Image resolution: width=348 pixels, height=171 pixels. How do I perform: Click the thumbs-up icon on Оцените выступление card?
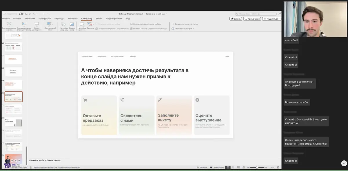click(197, 100)
